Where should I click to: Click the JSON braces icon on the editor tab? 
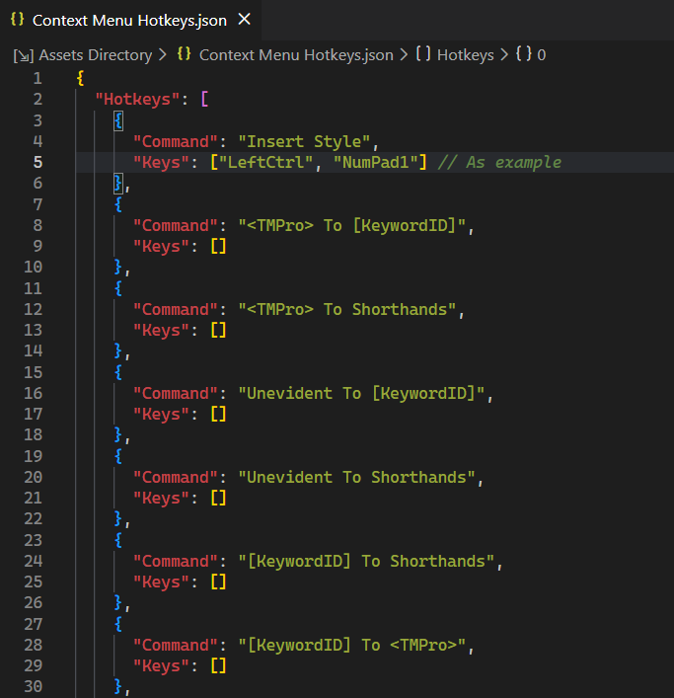17,20
